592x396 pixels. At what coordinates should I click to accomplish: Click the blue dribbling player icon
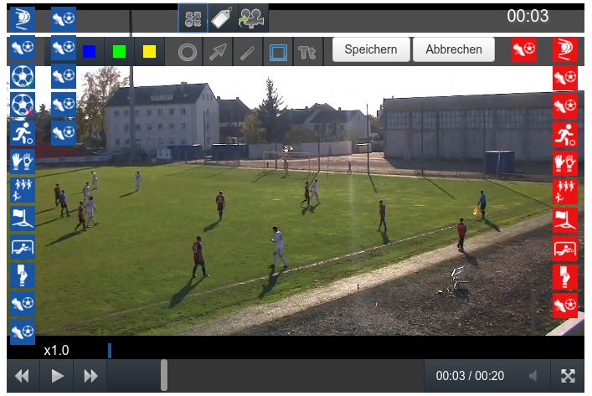tap(23, 133)
